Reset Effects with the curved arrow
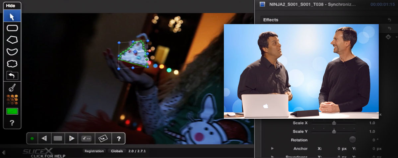The height and width of the screenshot is (158, 398). point(389,20)
